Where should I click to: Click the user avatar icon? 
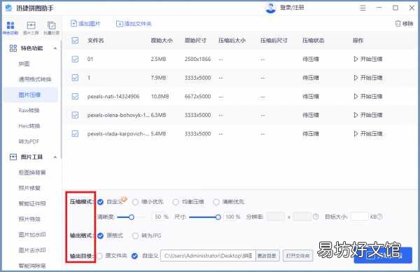270,8
